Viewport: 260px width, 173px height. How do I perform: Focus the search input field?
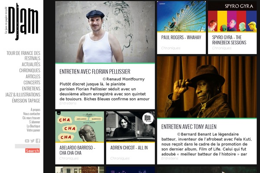click(27, 146)
